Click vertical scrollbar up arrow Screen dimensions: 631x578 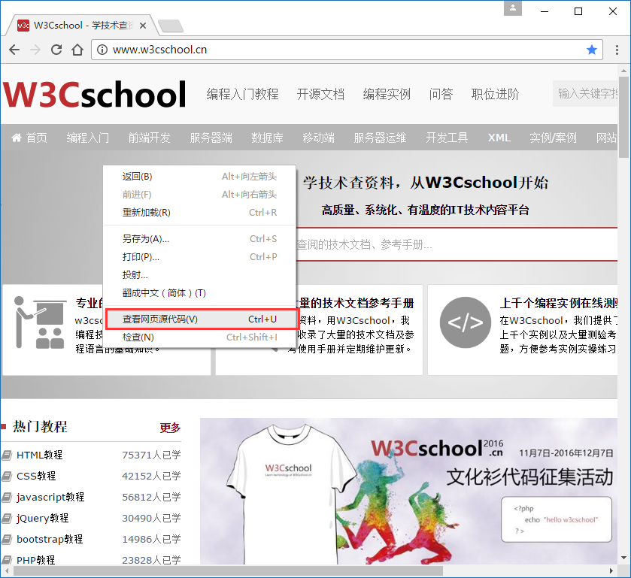623,71
